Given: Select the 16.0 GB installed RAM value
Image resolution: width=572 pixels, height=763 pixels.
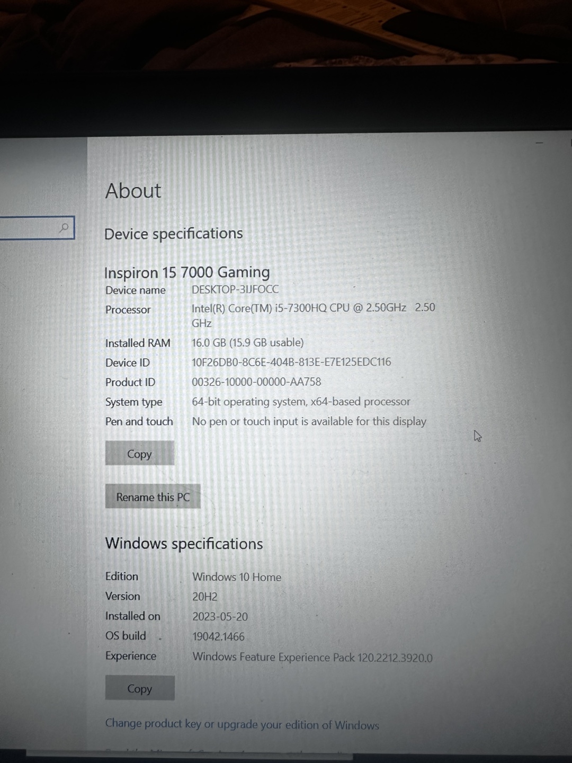Looking at the screenshot, I should pos(248,343).
